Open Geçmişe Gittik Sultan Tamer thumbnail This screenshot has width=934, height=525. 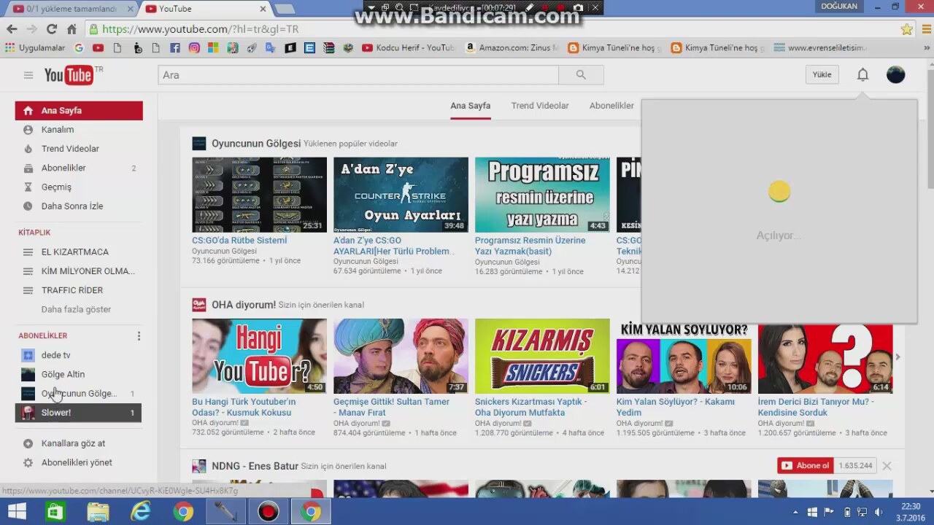401,356
